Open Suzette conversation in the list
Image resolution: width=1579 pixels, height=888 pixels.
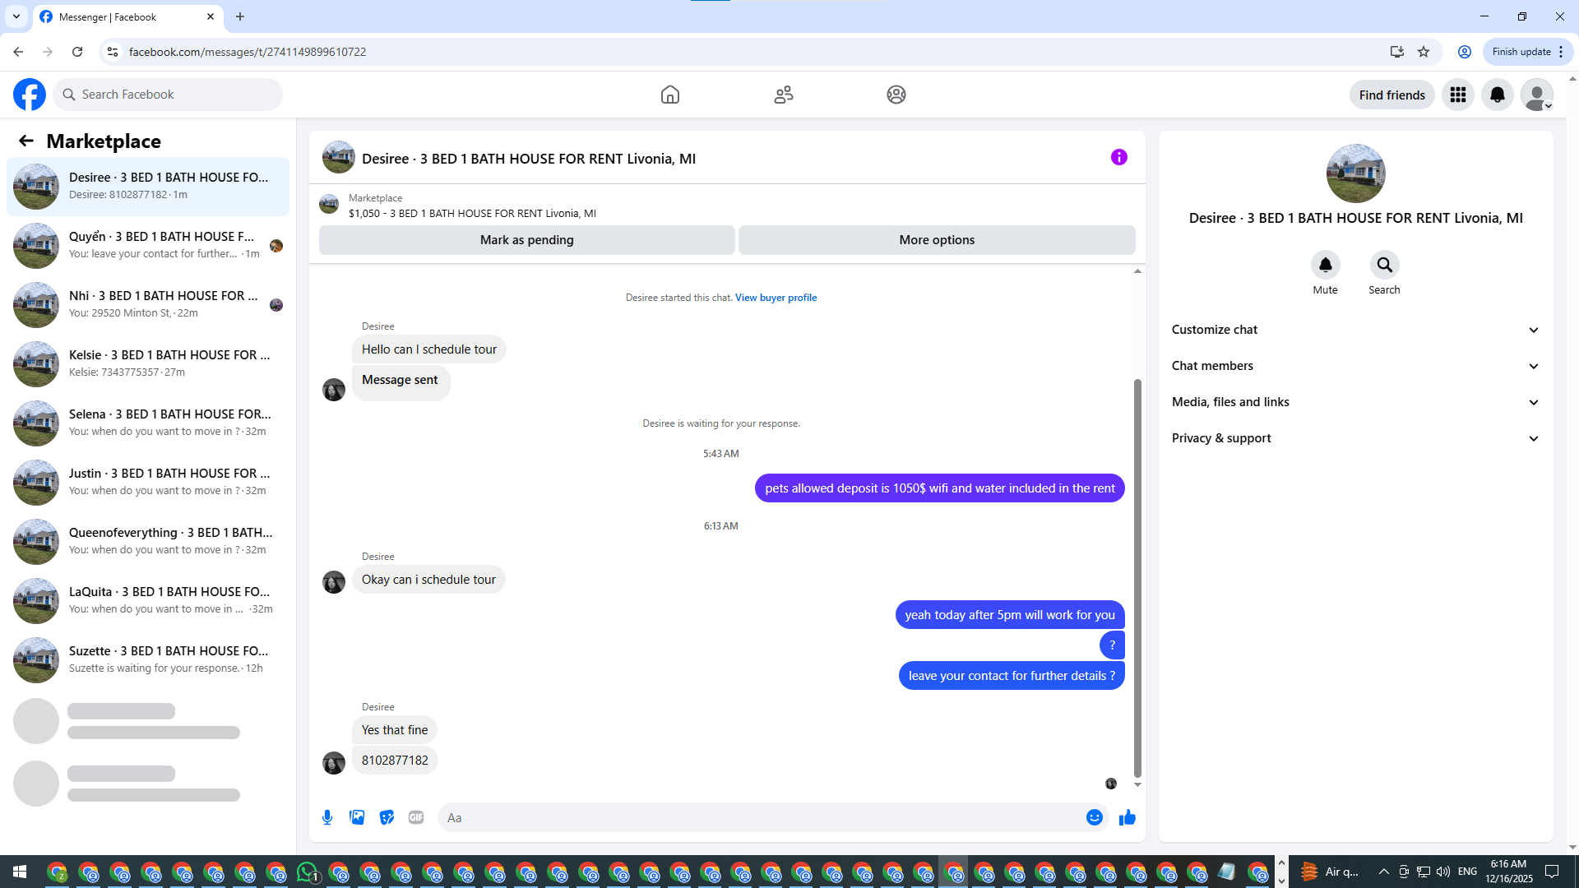148,659
